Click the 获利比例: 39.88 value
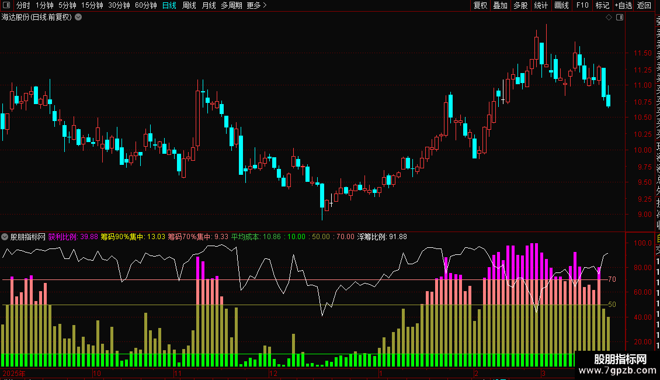The image size is (660, 380). [73, 237]
